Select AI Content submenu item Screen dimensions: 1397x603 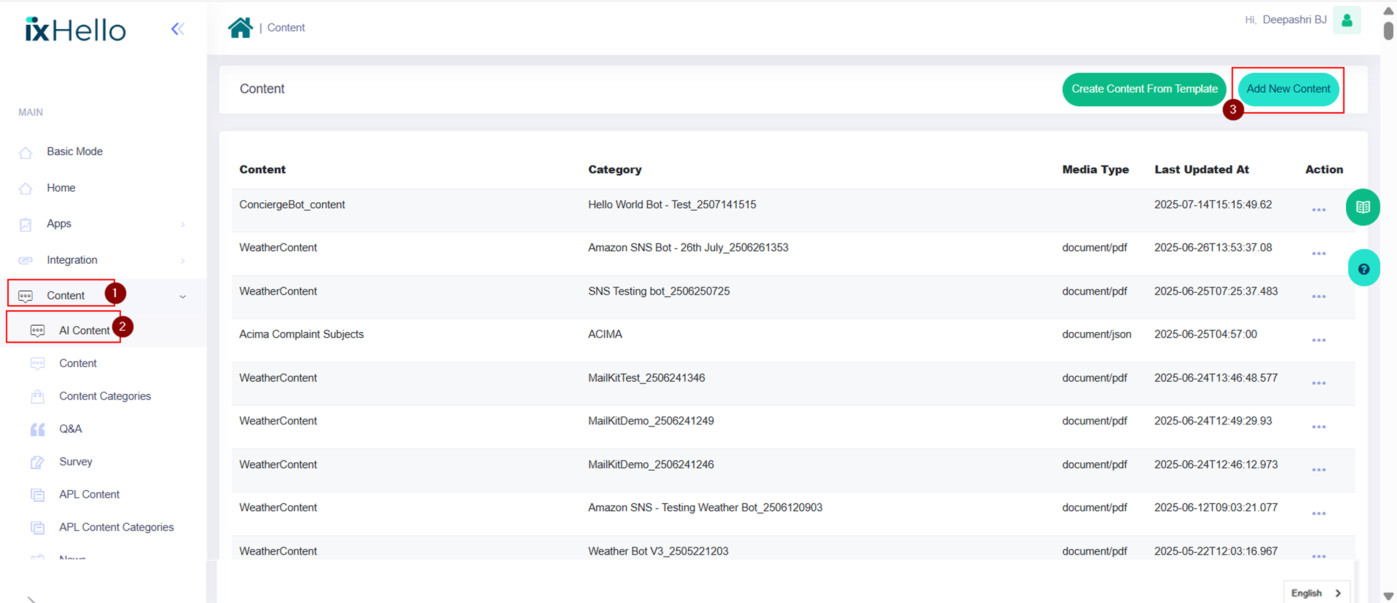pos(84,330)
